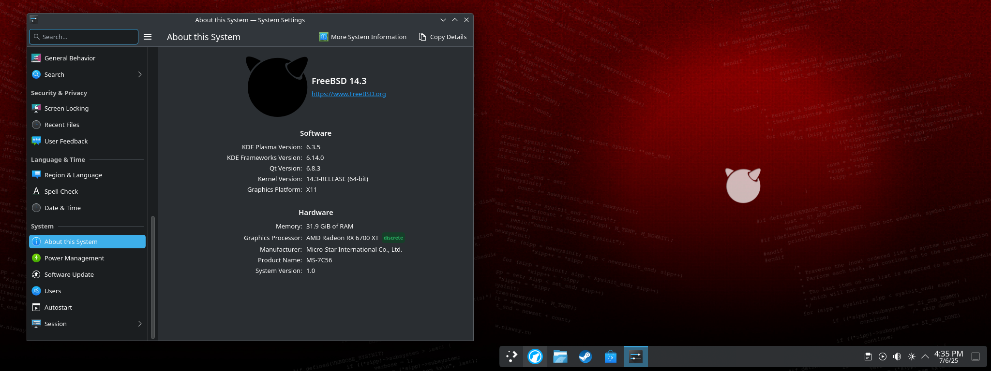Open Screen Locking settings icon
The image size is (991, 371).
pos(36,108)
